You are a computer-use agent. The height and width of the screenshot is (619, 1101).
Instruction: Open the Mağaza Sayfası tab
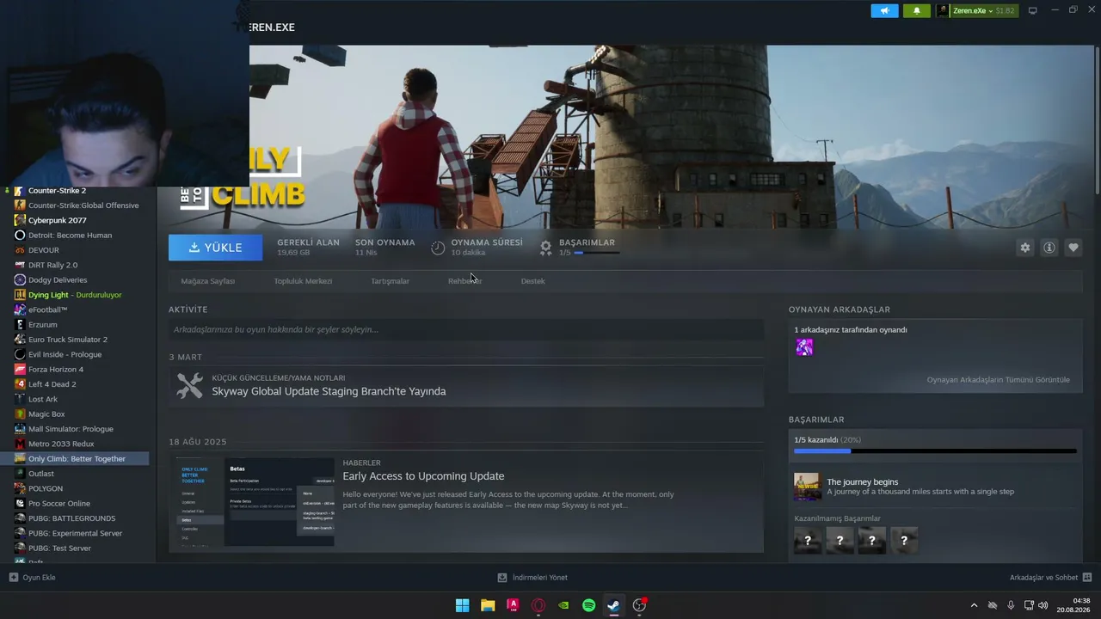pyautogui.click(x=207, y=281)
